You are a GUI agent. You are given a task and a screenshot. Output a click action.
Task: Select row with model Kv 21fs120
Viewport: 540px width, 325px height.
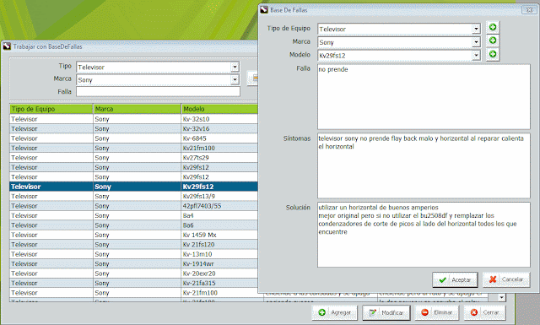click(x=133, y=244)
